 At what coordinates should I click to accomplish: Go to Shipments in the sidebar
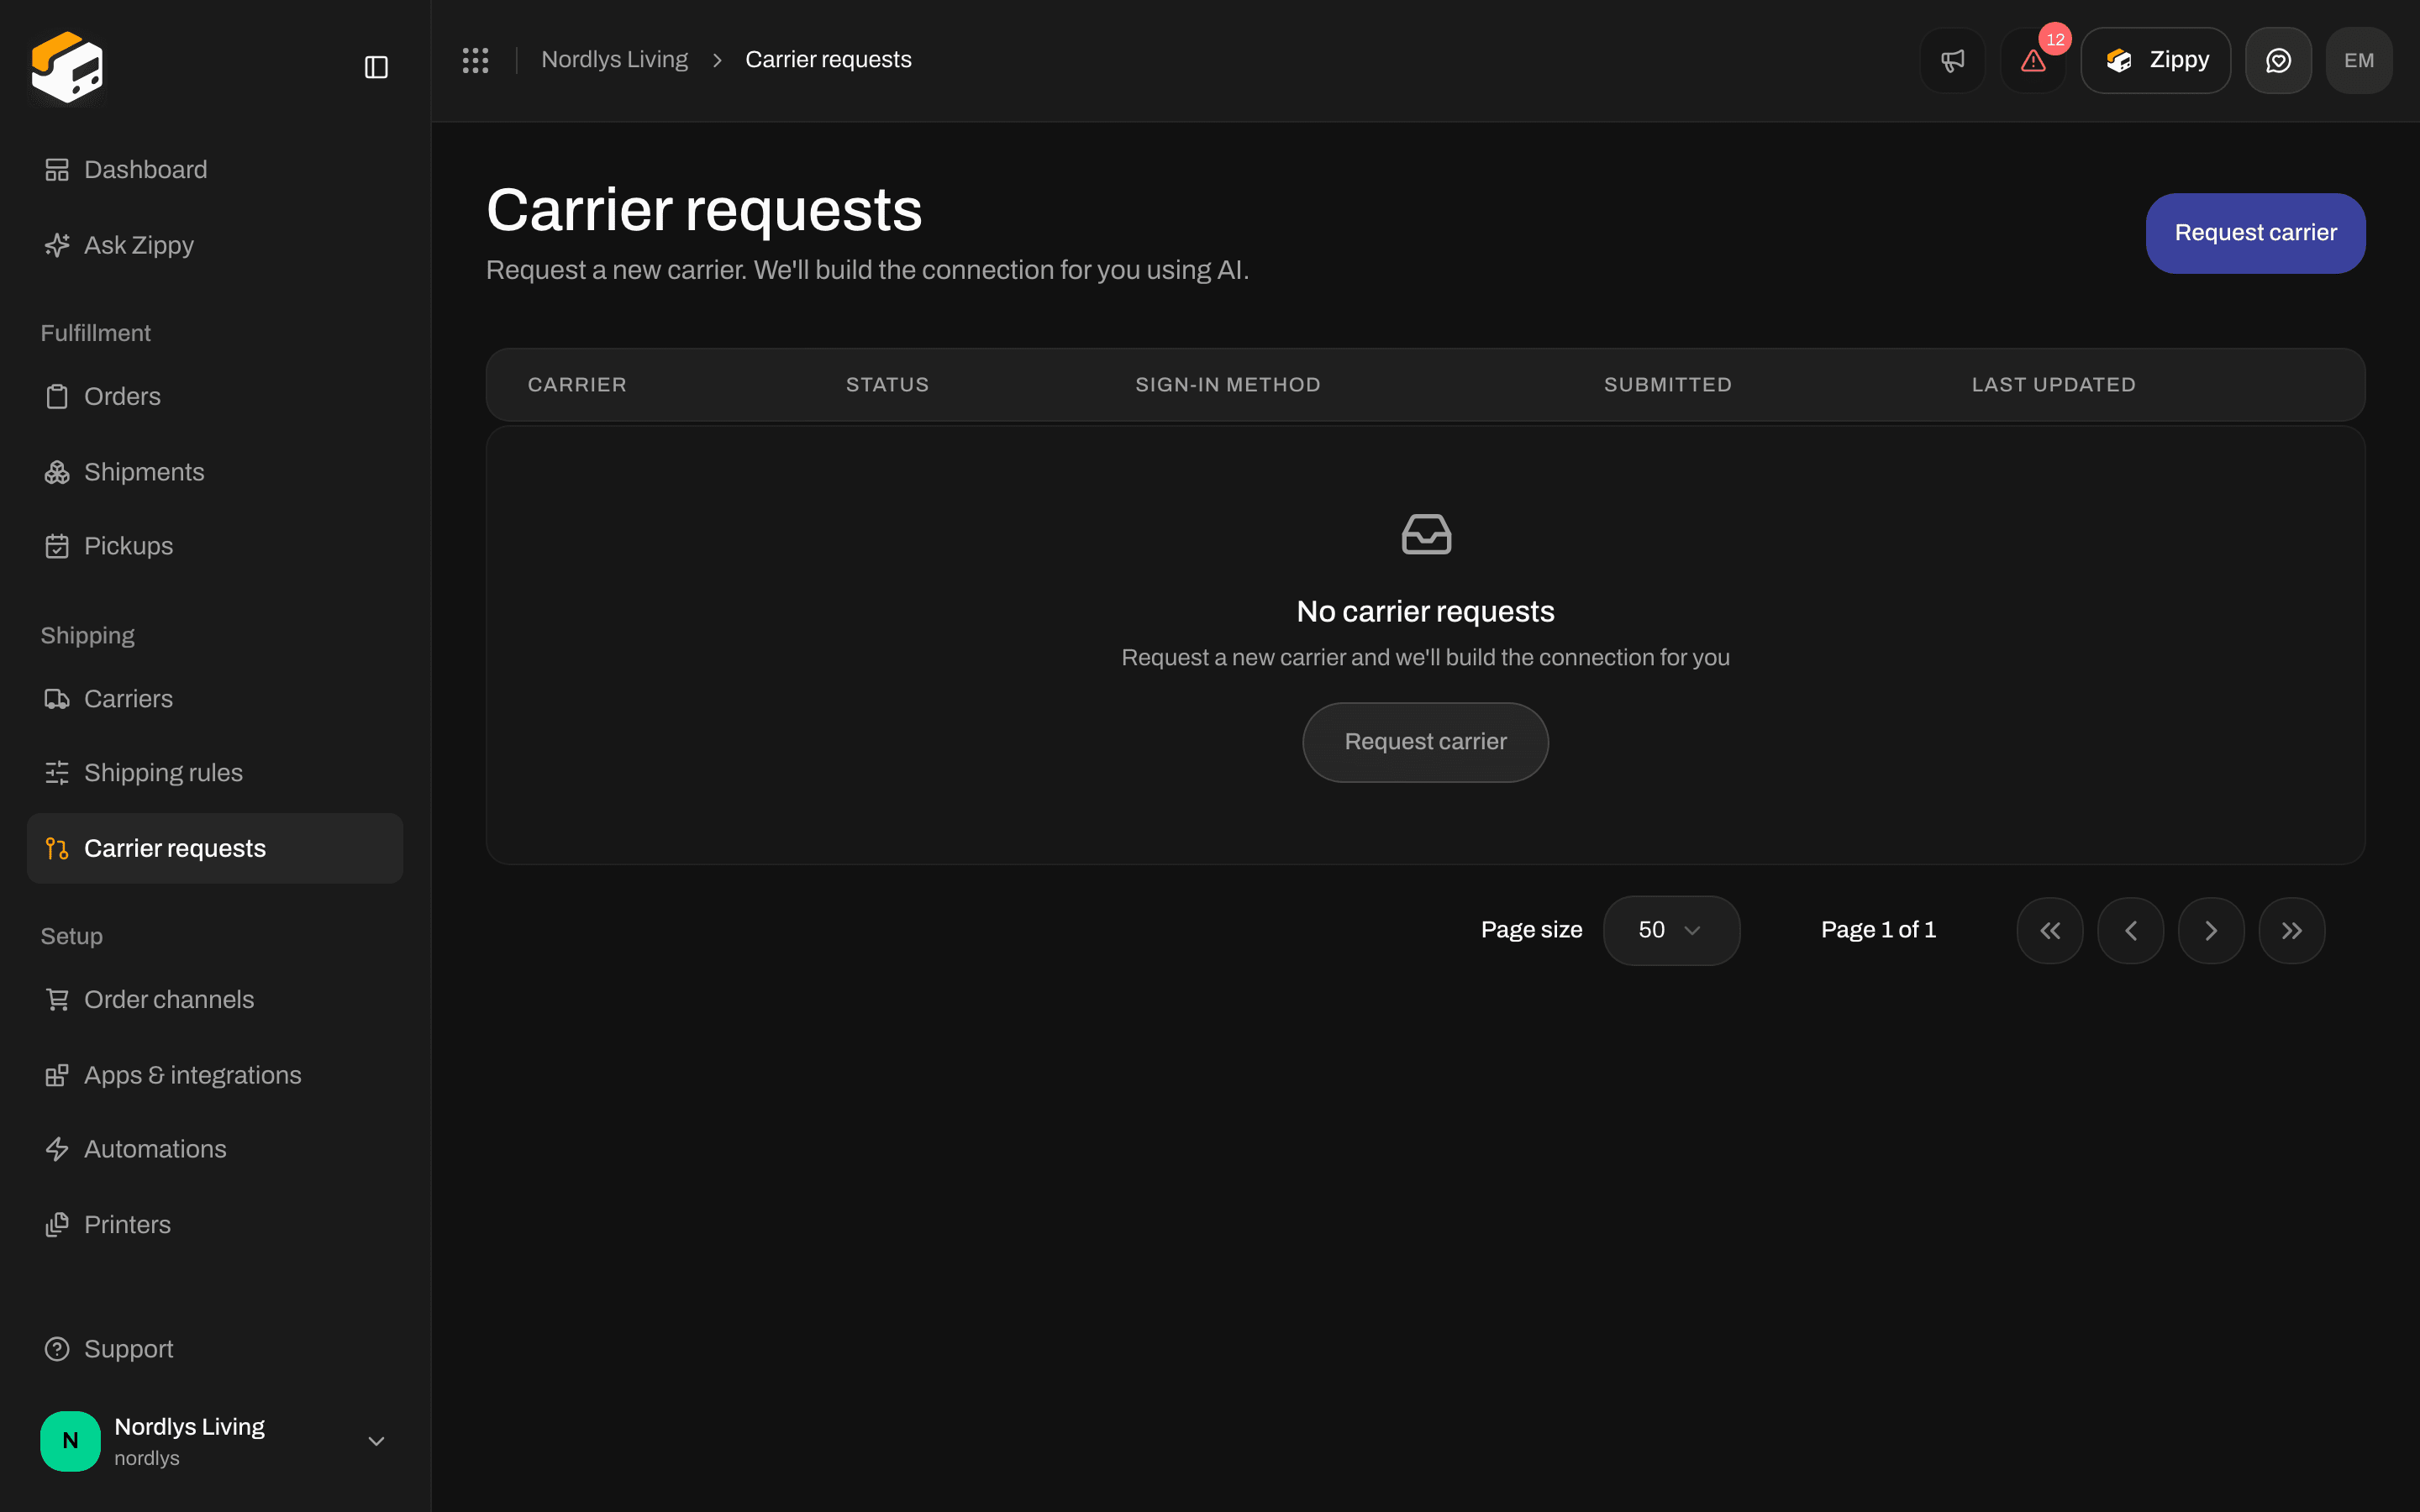(215, 472)
